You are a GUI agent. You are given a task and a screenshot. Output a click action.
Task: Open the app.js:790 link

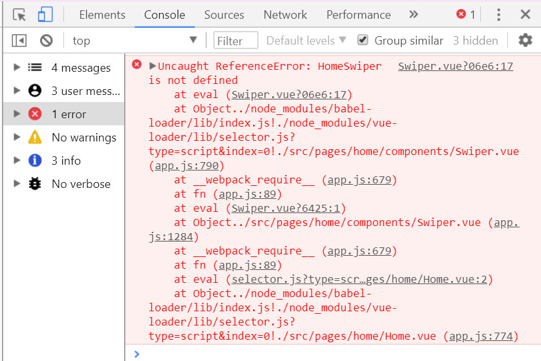pos(187,165)
